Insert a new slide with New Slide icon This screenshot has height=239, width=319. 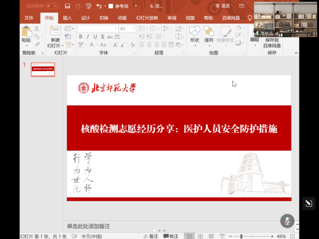55,31
